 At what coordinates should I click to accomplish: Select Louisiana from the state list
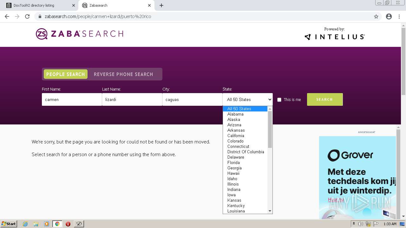click(245, 211)
